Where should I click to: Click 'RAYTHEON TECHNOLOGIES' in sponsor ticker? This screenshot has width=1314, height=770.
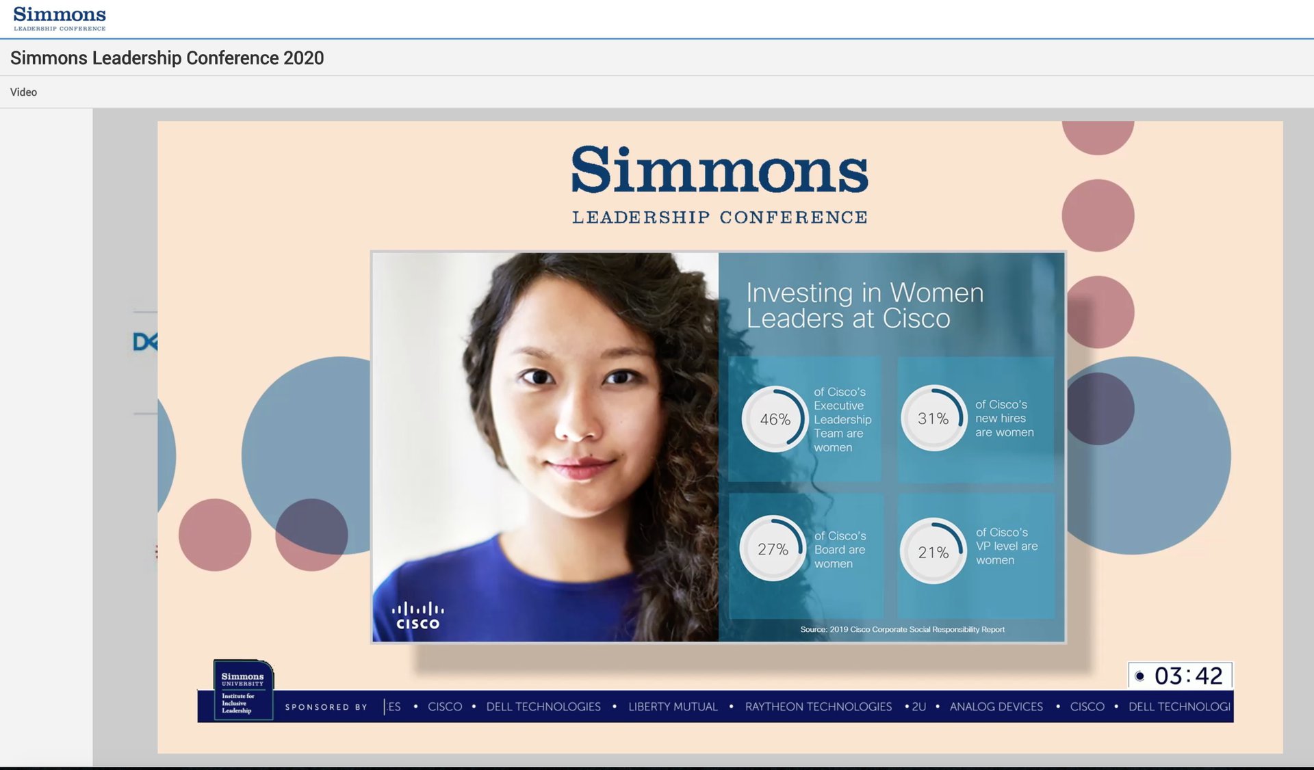818,706
